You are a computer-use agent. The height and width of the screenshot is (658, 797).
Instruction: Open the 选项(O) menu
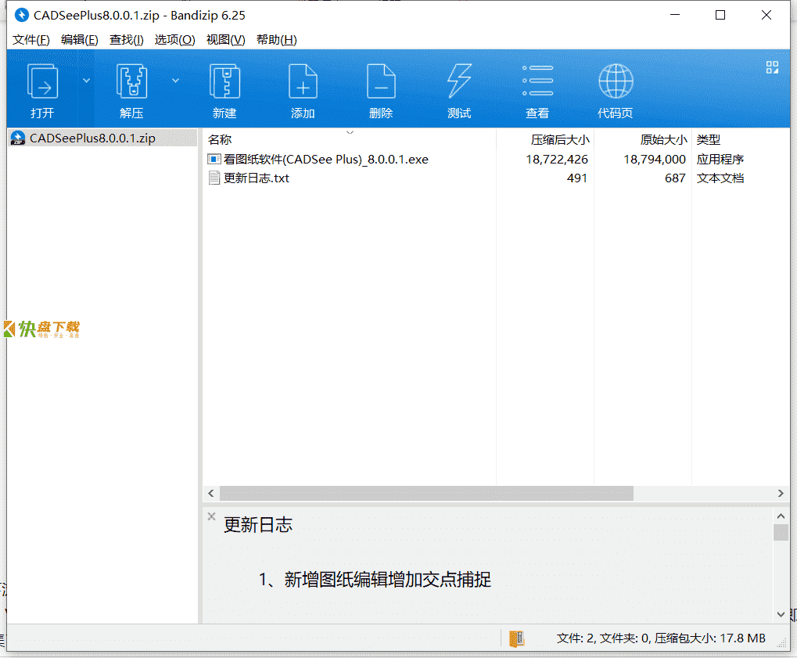(x=175, y=40)
